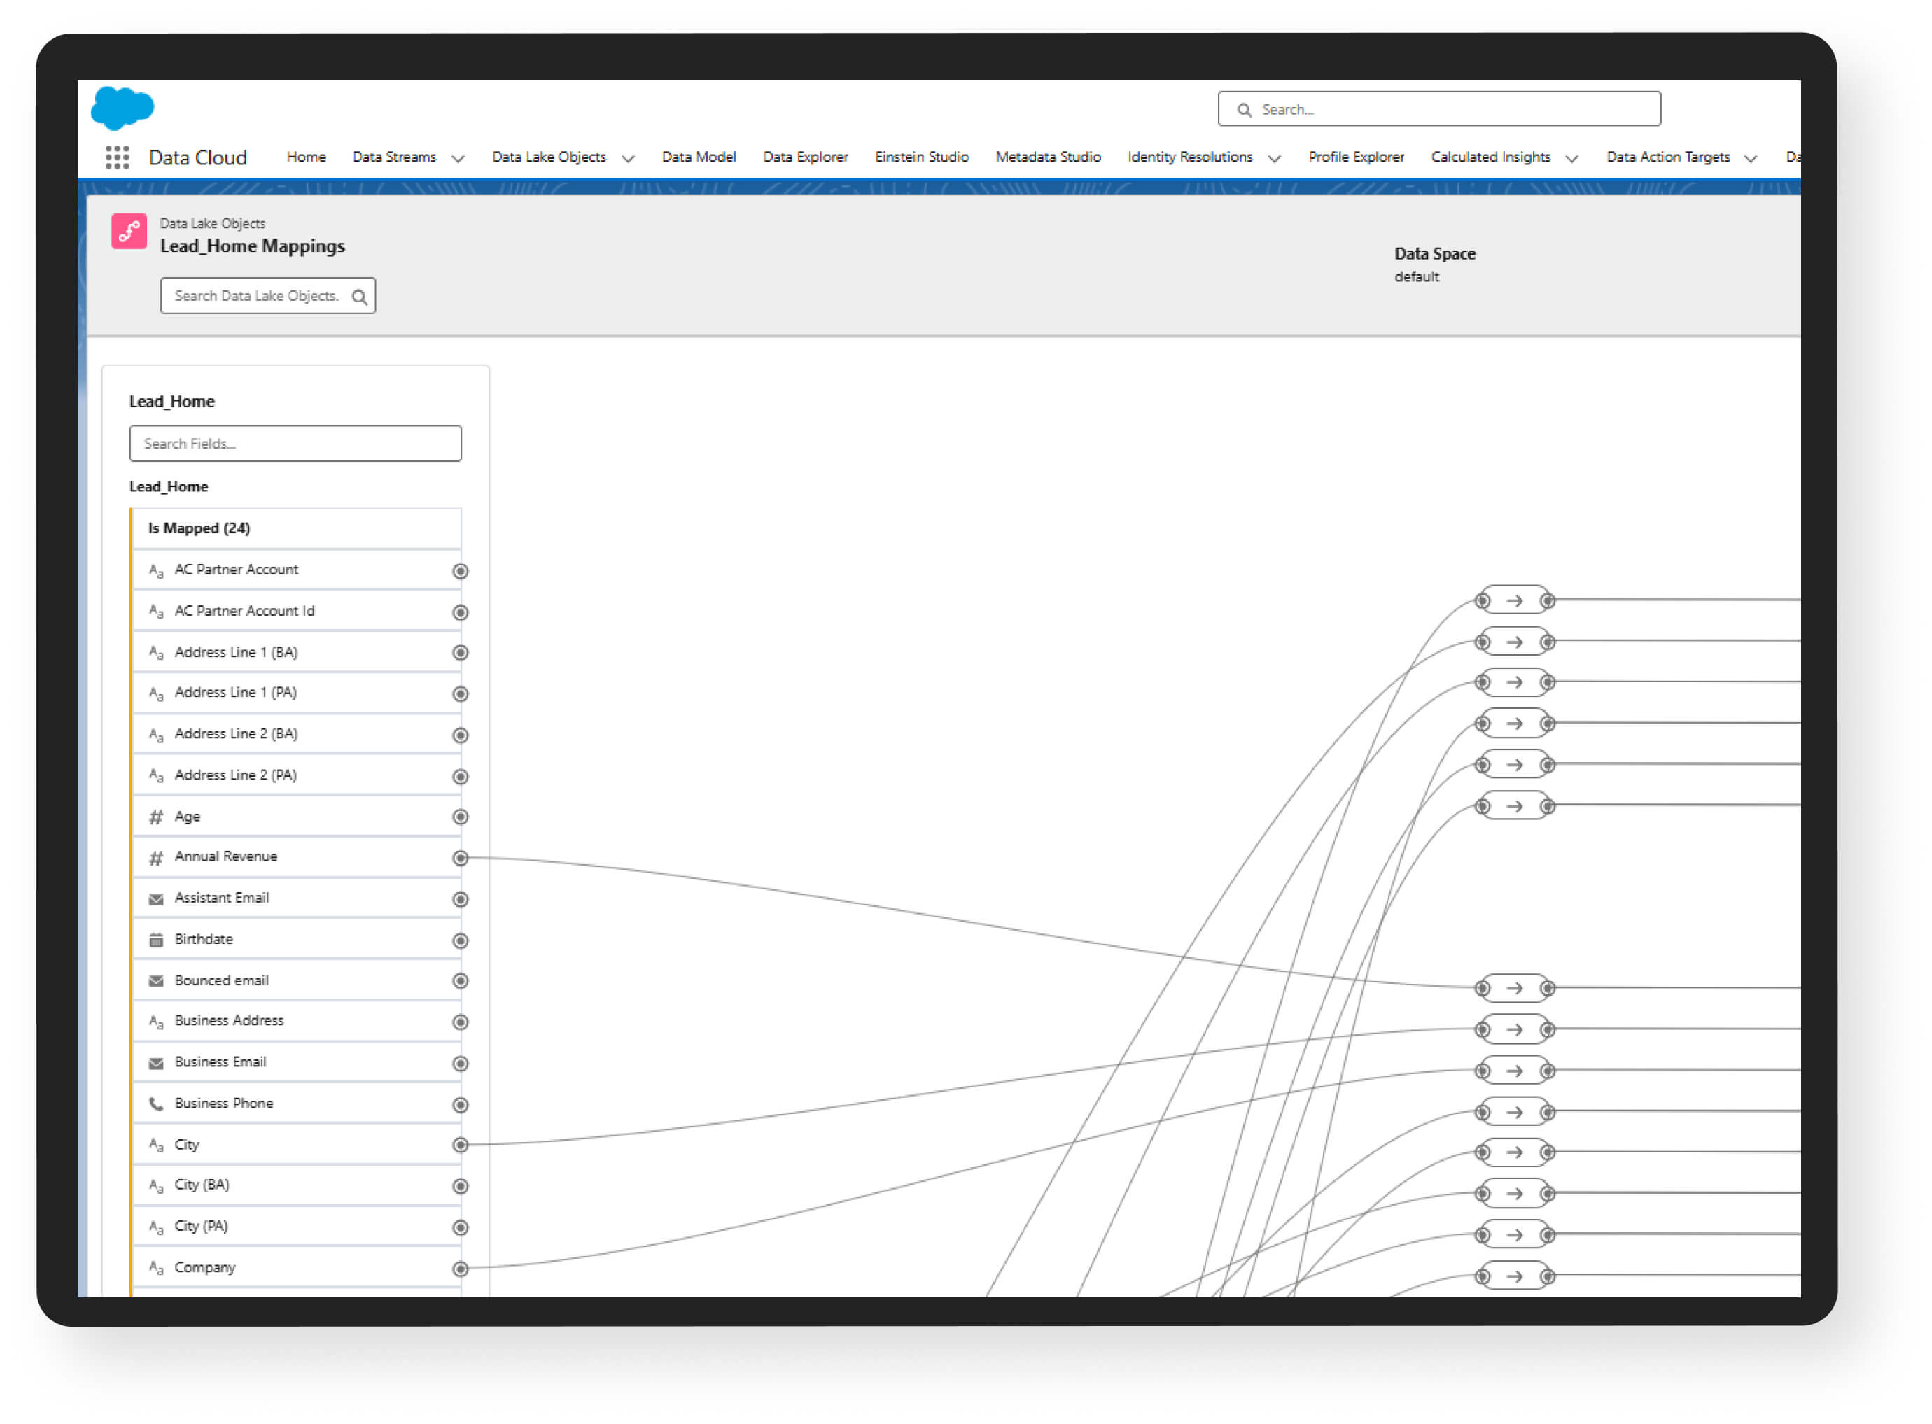Click the calendar icon beside Birthdate
The image size is (1932, 1424).
[x=156, y=938]
